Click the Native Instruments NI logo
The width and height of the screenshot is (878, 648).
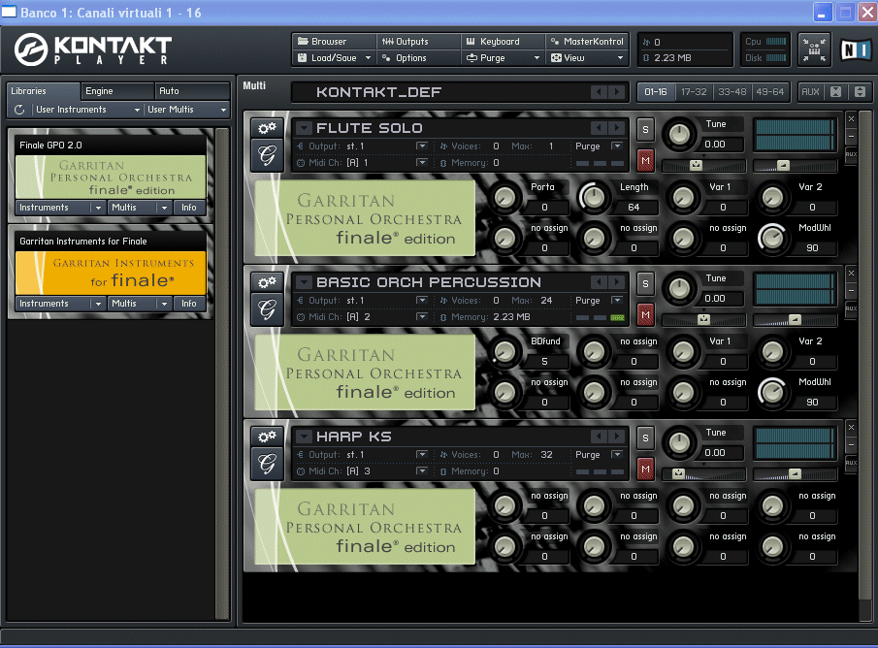tap(855, 49)
